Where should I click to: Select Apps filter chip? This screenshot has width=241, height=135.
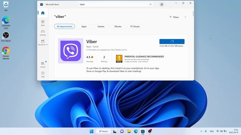click(84, 27)
